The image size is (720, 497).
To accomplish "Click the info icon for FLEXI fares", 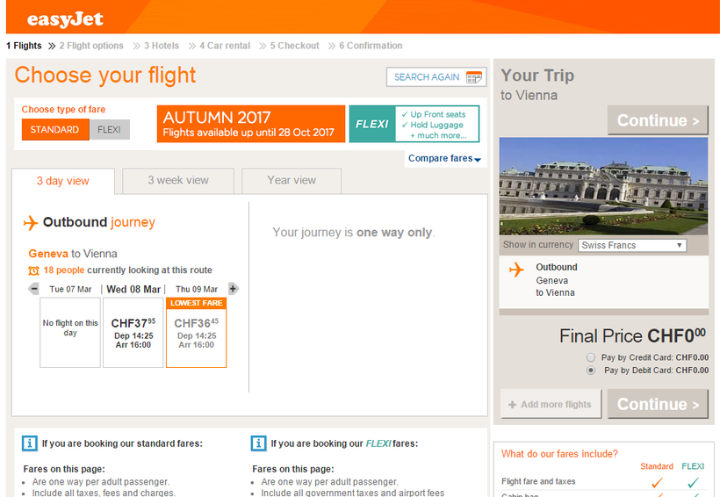I will 258,443.
